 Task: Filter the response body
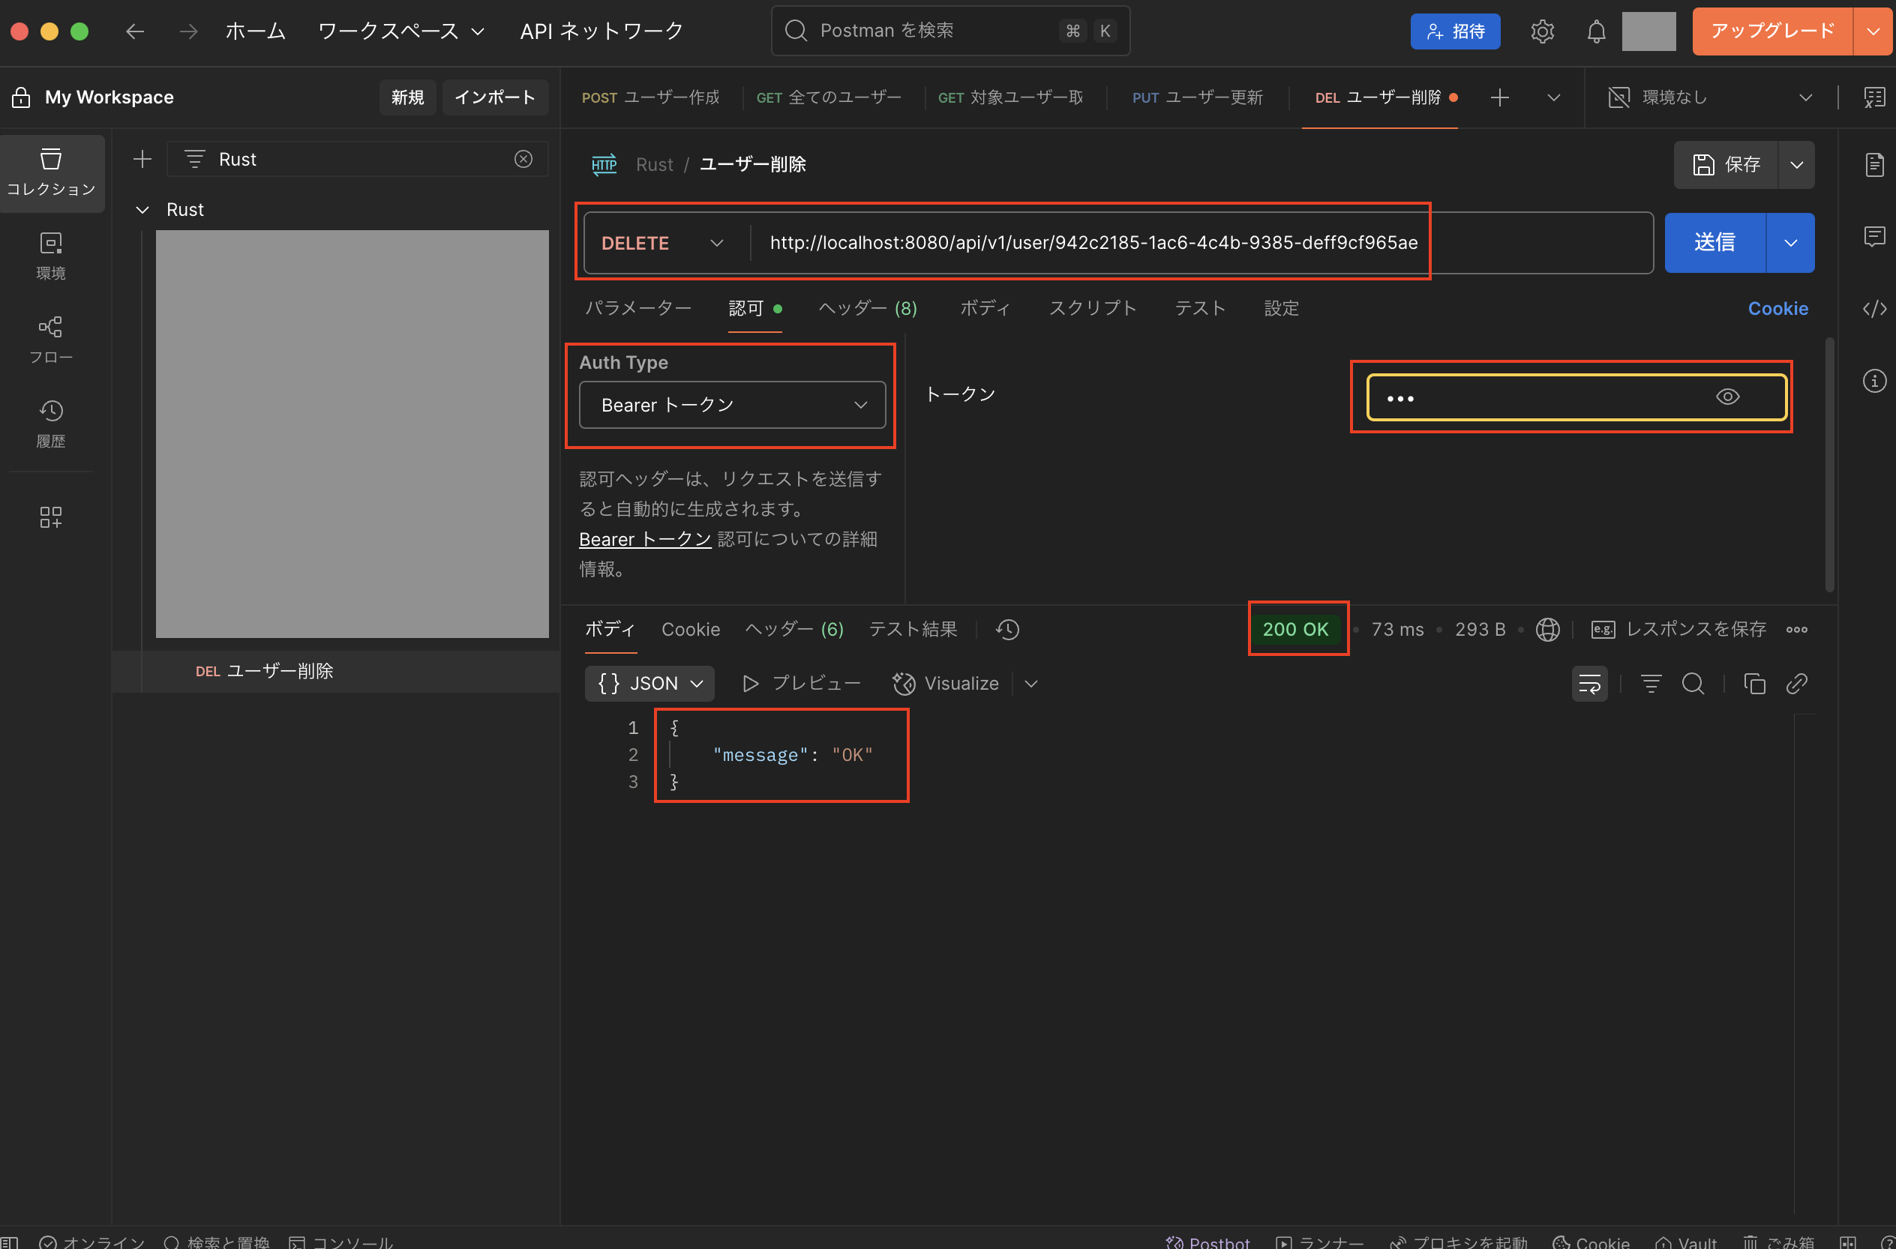pos(1651,684)
